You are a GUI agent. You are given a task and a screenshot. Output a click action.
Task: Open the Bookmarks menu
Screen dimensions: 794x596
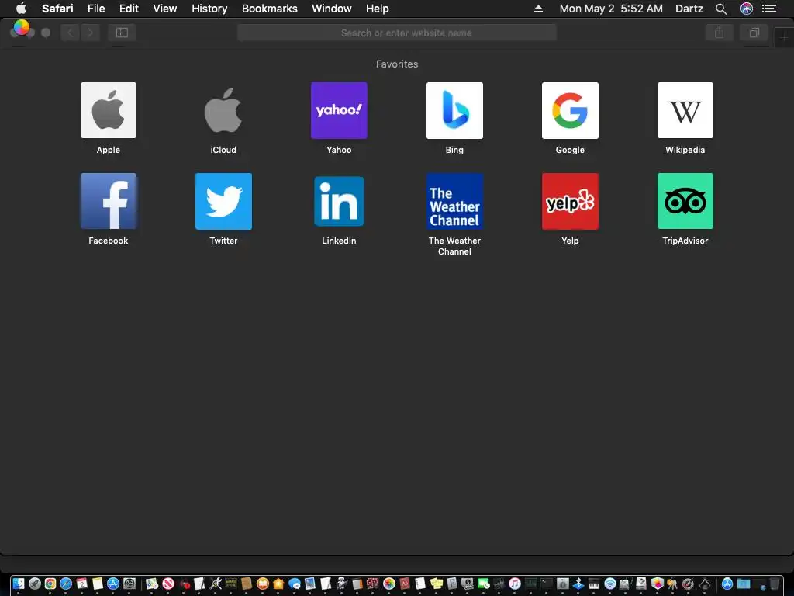269,9
